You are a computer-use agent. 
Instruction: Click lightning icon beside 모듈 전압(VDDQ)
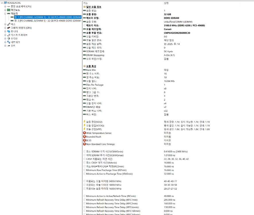[84, 125]
